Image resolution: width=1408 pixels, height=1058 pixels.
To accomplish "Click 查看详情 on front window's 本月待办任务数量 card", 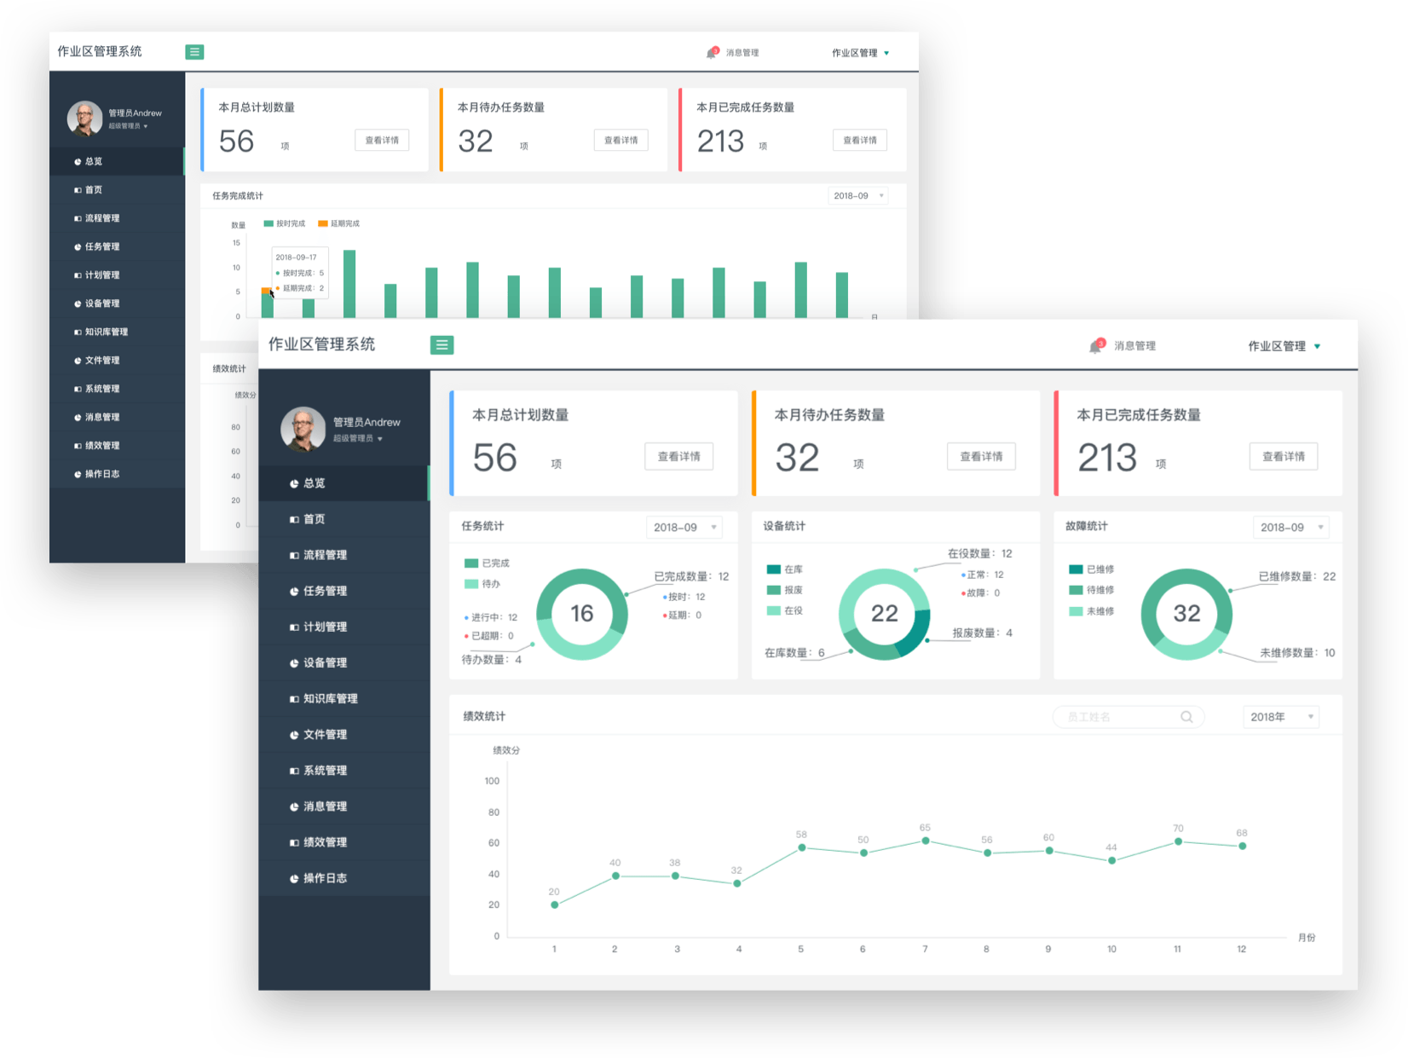I will [981, 456].
